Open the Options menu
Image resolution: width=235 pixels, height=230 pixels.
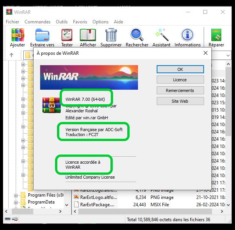[x=100, y=22]
